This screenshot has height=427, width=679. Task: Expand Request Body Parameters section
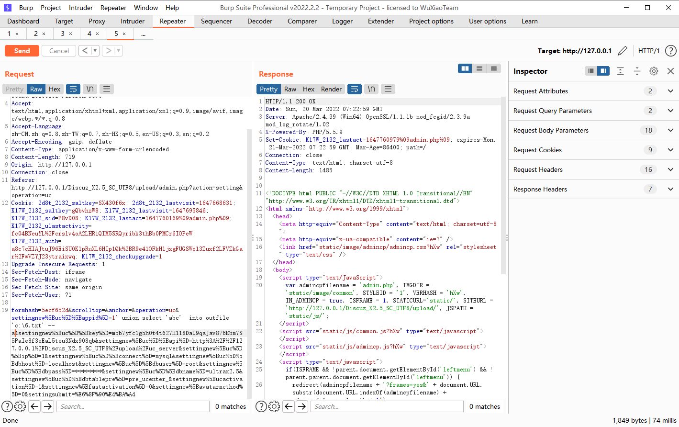(670, 130)
